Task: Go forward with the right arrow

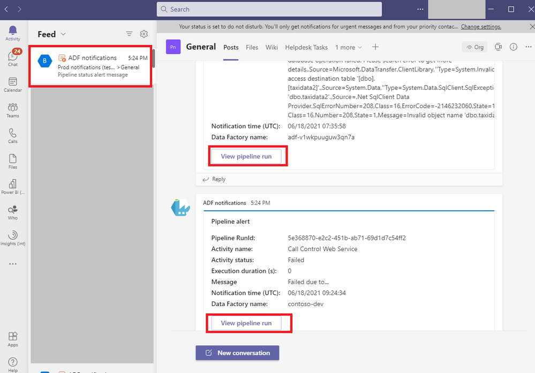Action: tap(19, 9)
